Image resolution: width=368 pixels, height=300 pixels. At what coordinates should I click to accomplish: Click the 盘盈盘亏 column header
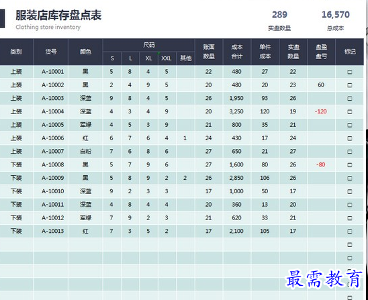tap(321, 52)
